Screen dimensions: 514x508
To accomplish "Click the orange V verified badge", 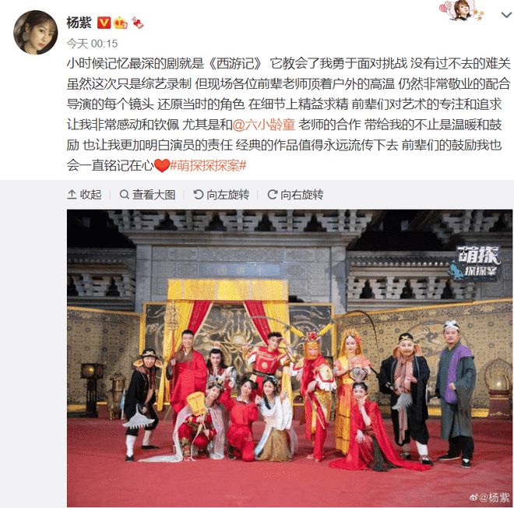I will coord(104,23).
